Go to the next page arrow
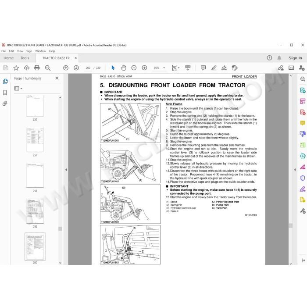The height and width of the screenshot is (307, 307). [x=76, y=68]
